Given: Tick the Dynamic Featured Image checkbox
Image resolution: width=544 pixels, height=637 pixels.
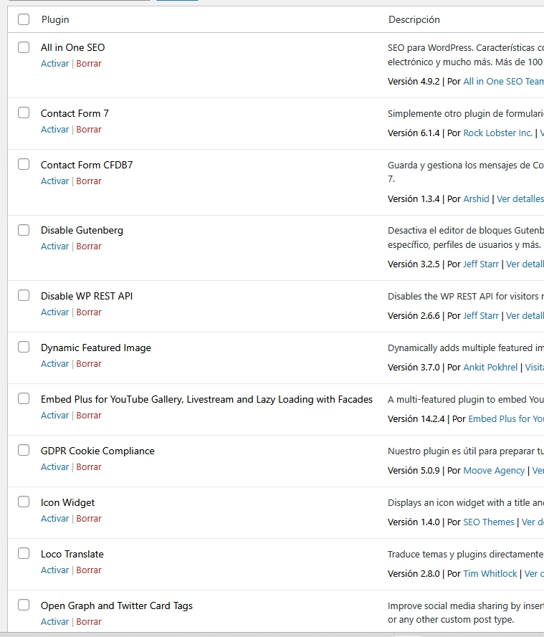Looking at the screenshot, I should (x=24, y=347).
